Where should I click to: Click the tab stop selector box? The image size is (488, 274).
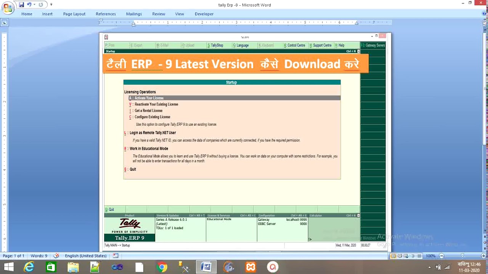pyautogui.click(x=5, y=23)
